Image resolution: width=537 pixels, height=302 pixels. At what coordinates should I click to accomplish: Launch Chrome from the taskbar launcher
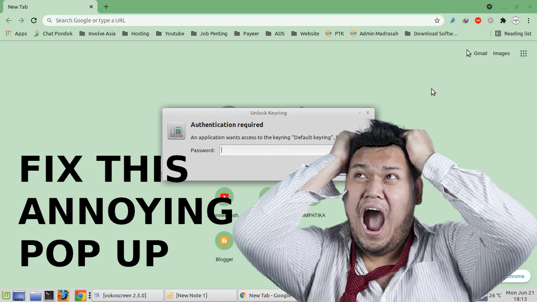pyautogui.click(x=81, y=295)
